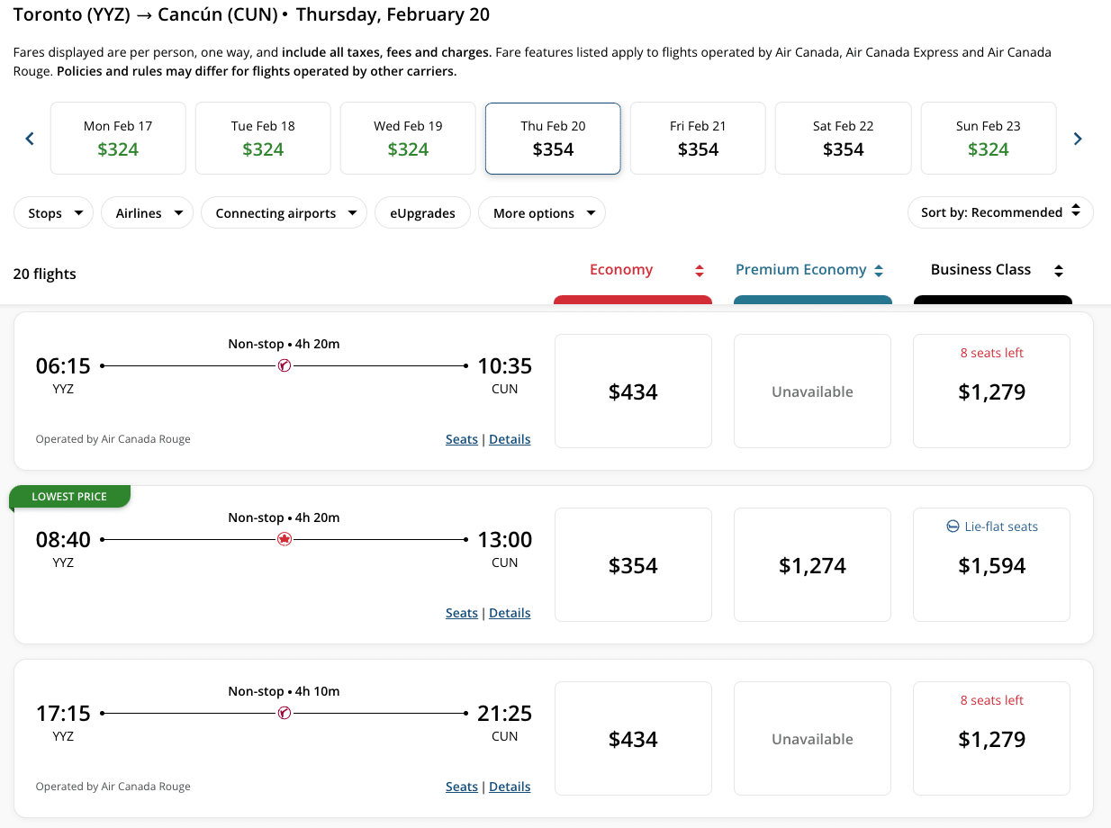Open the Connecting airports dropdown
This screenshot has width=1111, height=828.
click(284, 213)
